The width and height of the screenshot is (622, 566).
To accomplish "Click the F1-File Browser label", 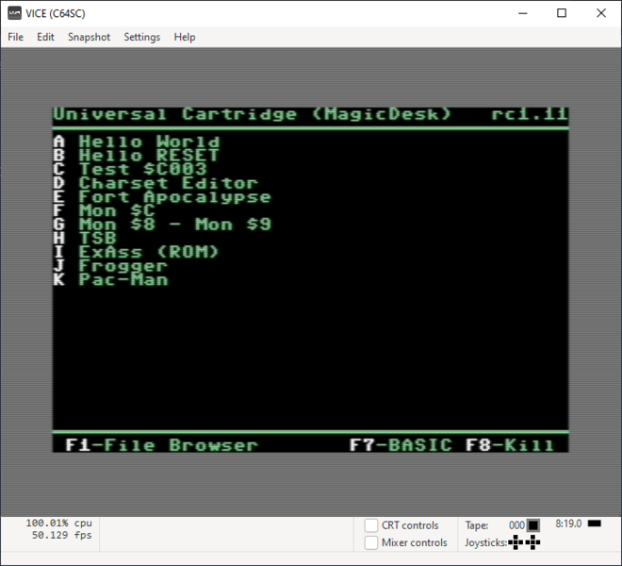I will coord(162,445).
